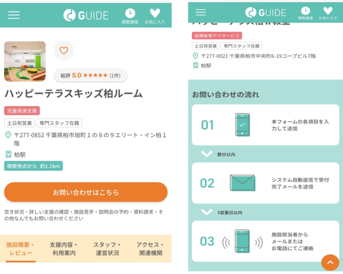The height and width of the screenshot is (274, 343).
Task: Open hamburger menu in right screen header
Action: [x=201, y=12]
